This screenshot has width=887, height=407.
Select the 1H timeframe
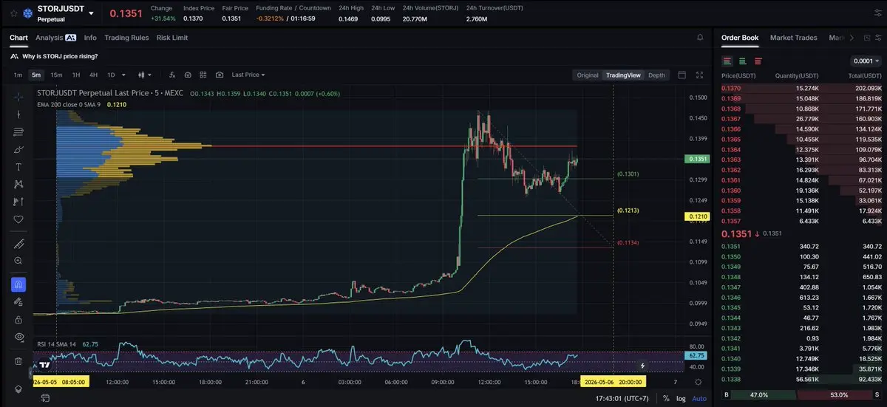point(75,75)
